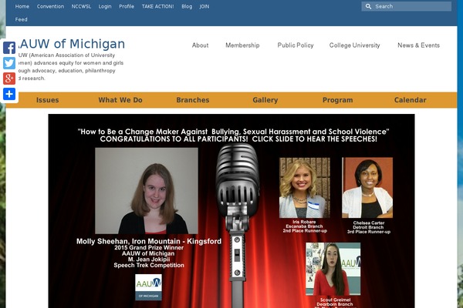Click the 'Speech Trek Competition' text

click(149, 265)
